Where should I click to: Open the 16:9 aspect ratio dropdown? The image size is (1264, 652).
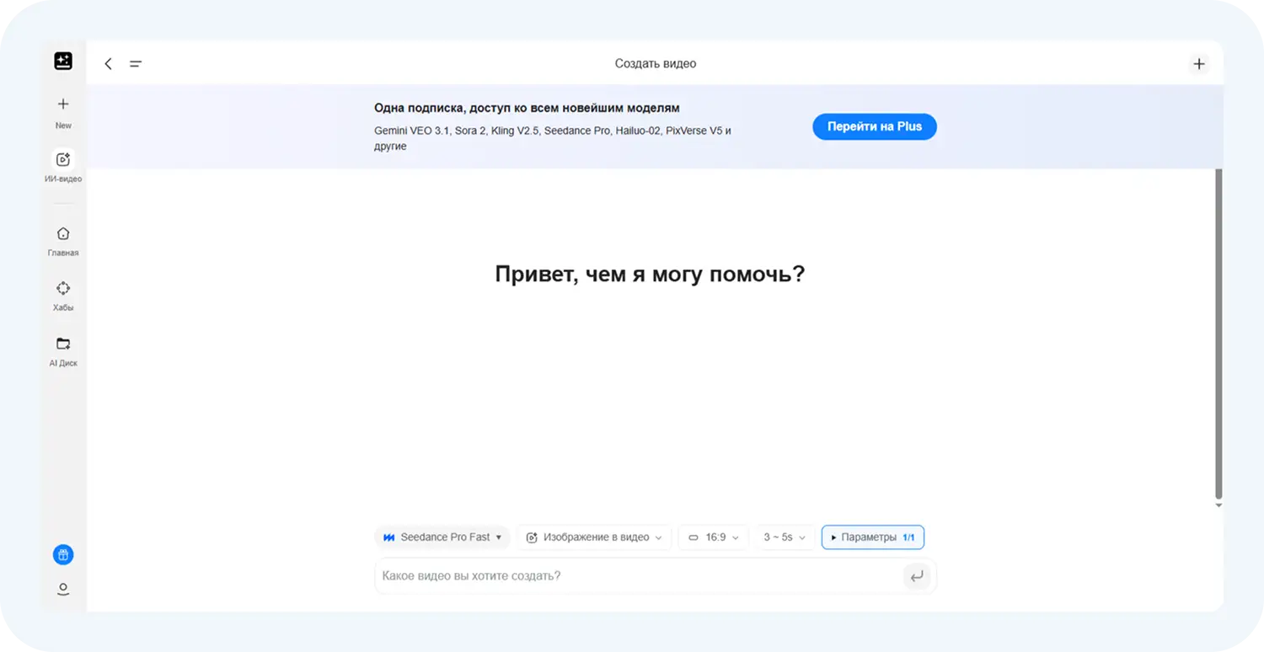713,537
